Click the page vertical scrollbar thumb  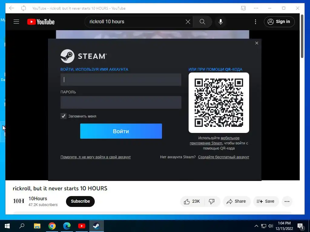click(302, 37)
